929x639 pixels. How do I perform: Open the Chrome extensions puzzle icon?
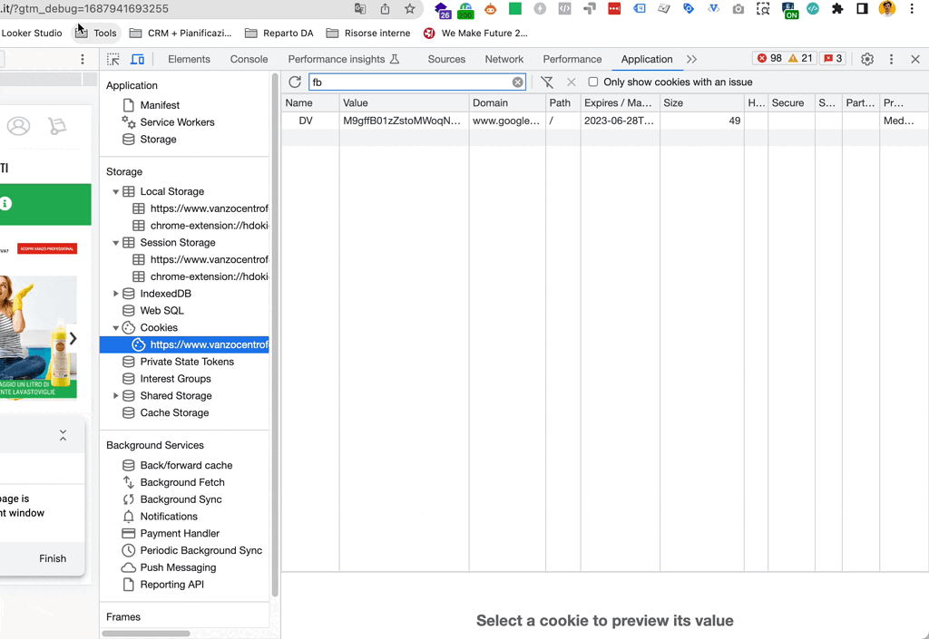[x=837, y=9]
